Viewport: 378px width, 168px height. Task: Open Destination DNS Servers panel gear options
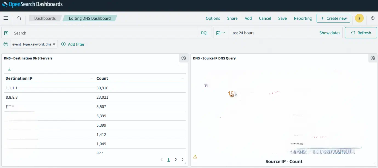pos(184,58)
